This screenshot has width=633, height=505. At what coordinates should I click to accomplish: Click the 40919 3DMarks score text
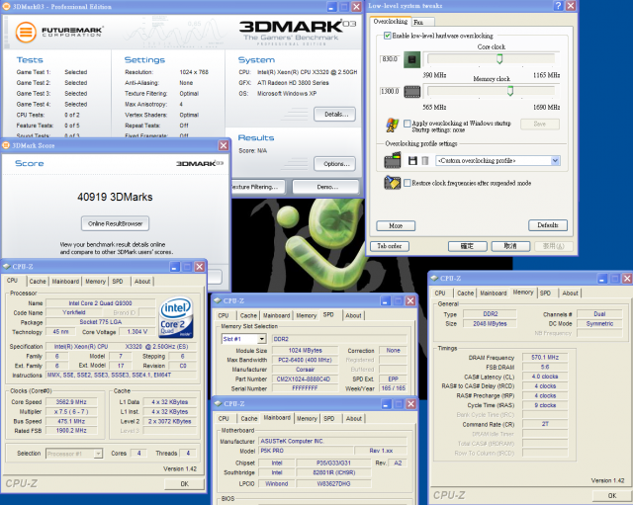pos(115,197)
